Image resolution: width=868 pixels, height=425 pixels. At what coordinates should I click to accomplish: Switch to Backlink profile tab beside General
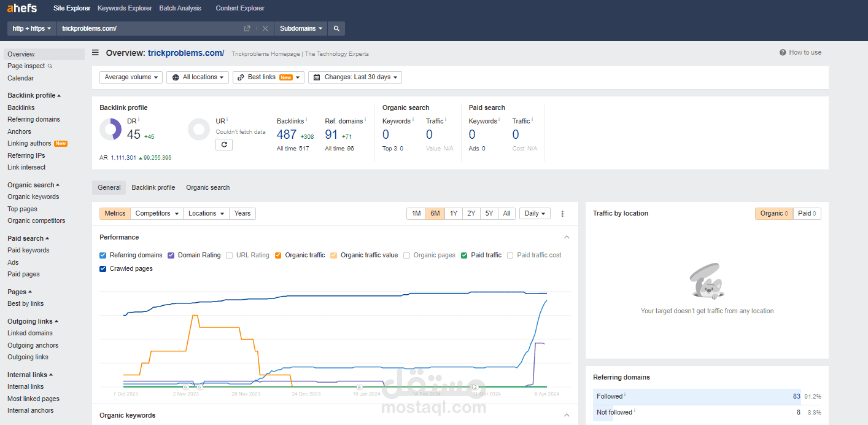pos(153,187)
